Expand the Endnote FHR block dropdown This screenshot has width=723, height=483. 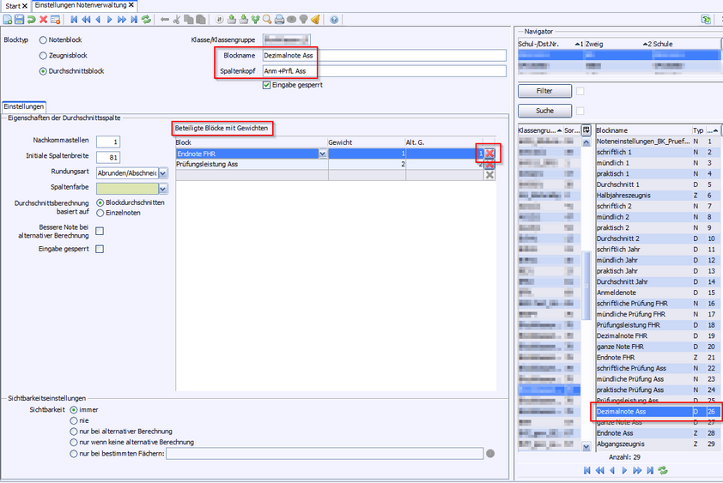[323, 154]
